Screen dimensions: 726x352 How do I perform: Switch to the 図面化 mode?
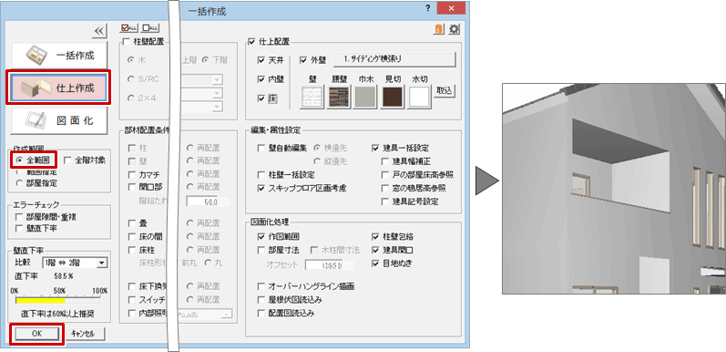59,120
